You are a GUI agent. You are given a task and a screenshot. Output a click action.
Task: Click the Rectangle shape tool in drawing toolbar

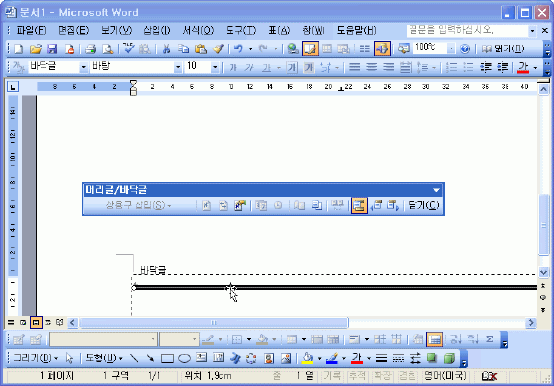click(x=167, y=358)
